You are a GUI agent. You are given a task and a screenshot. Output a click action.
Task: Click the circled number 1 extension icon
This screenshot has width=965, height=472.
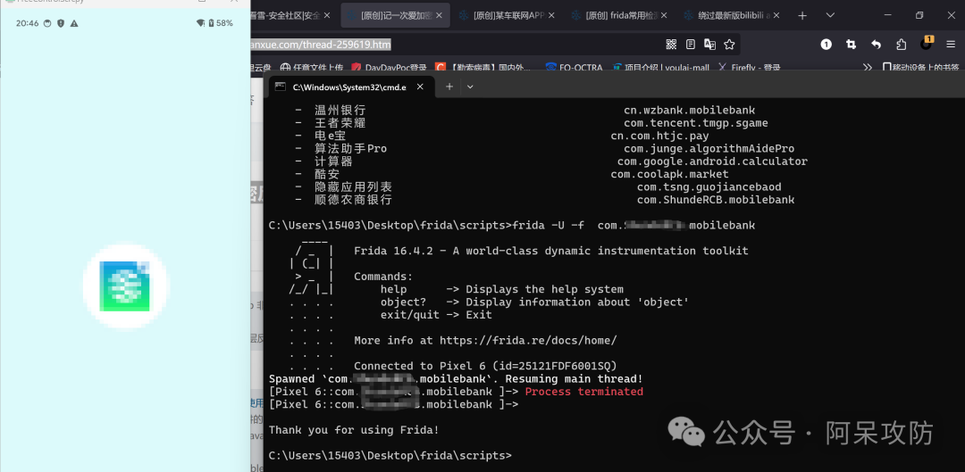(826, 45)
